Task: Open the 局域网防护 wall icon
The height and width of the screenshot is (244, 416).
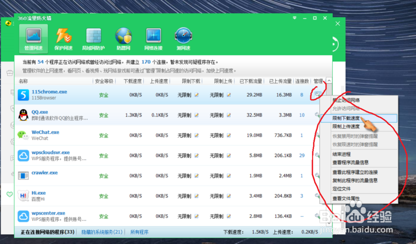Action: pyautogui.click(x=93, y=35)
